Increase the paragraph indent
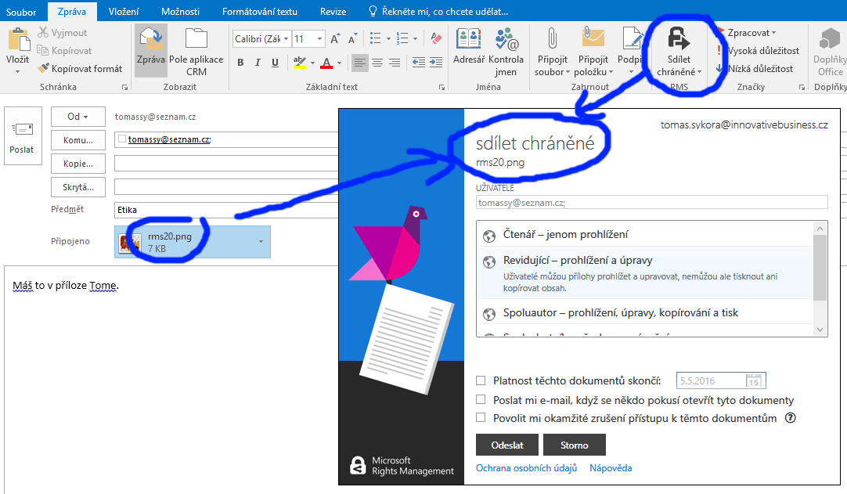Screen dimensions: 847x494 point(435,63)
